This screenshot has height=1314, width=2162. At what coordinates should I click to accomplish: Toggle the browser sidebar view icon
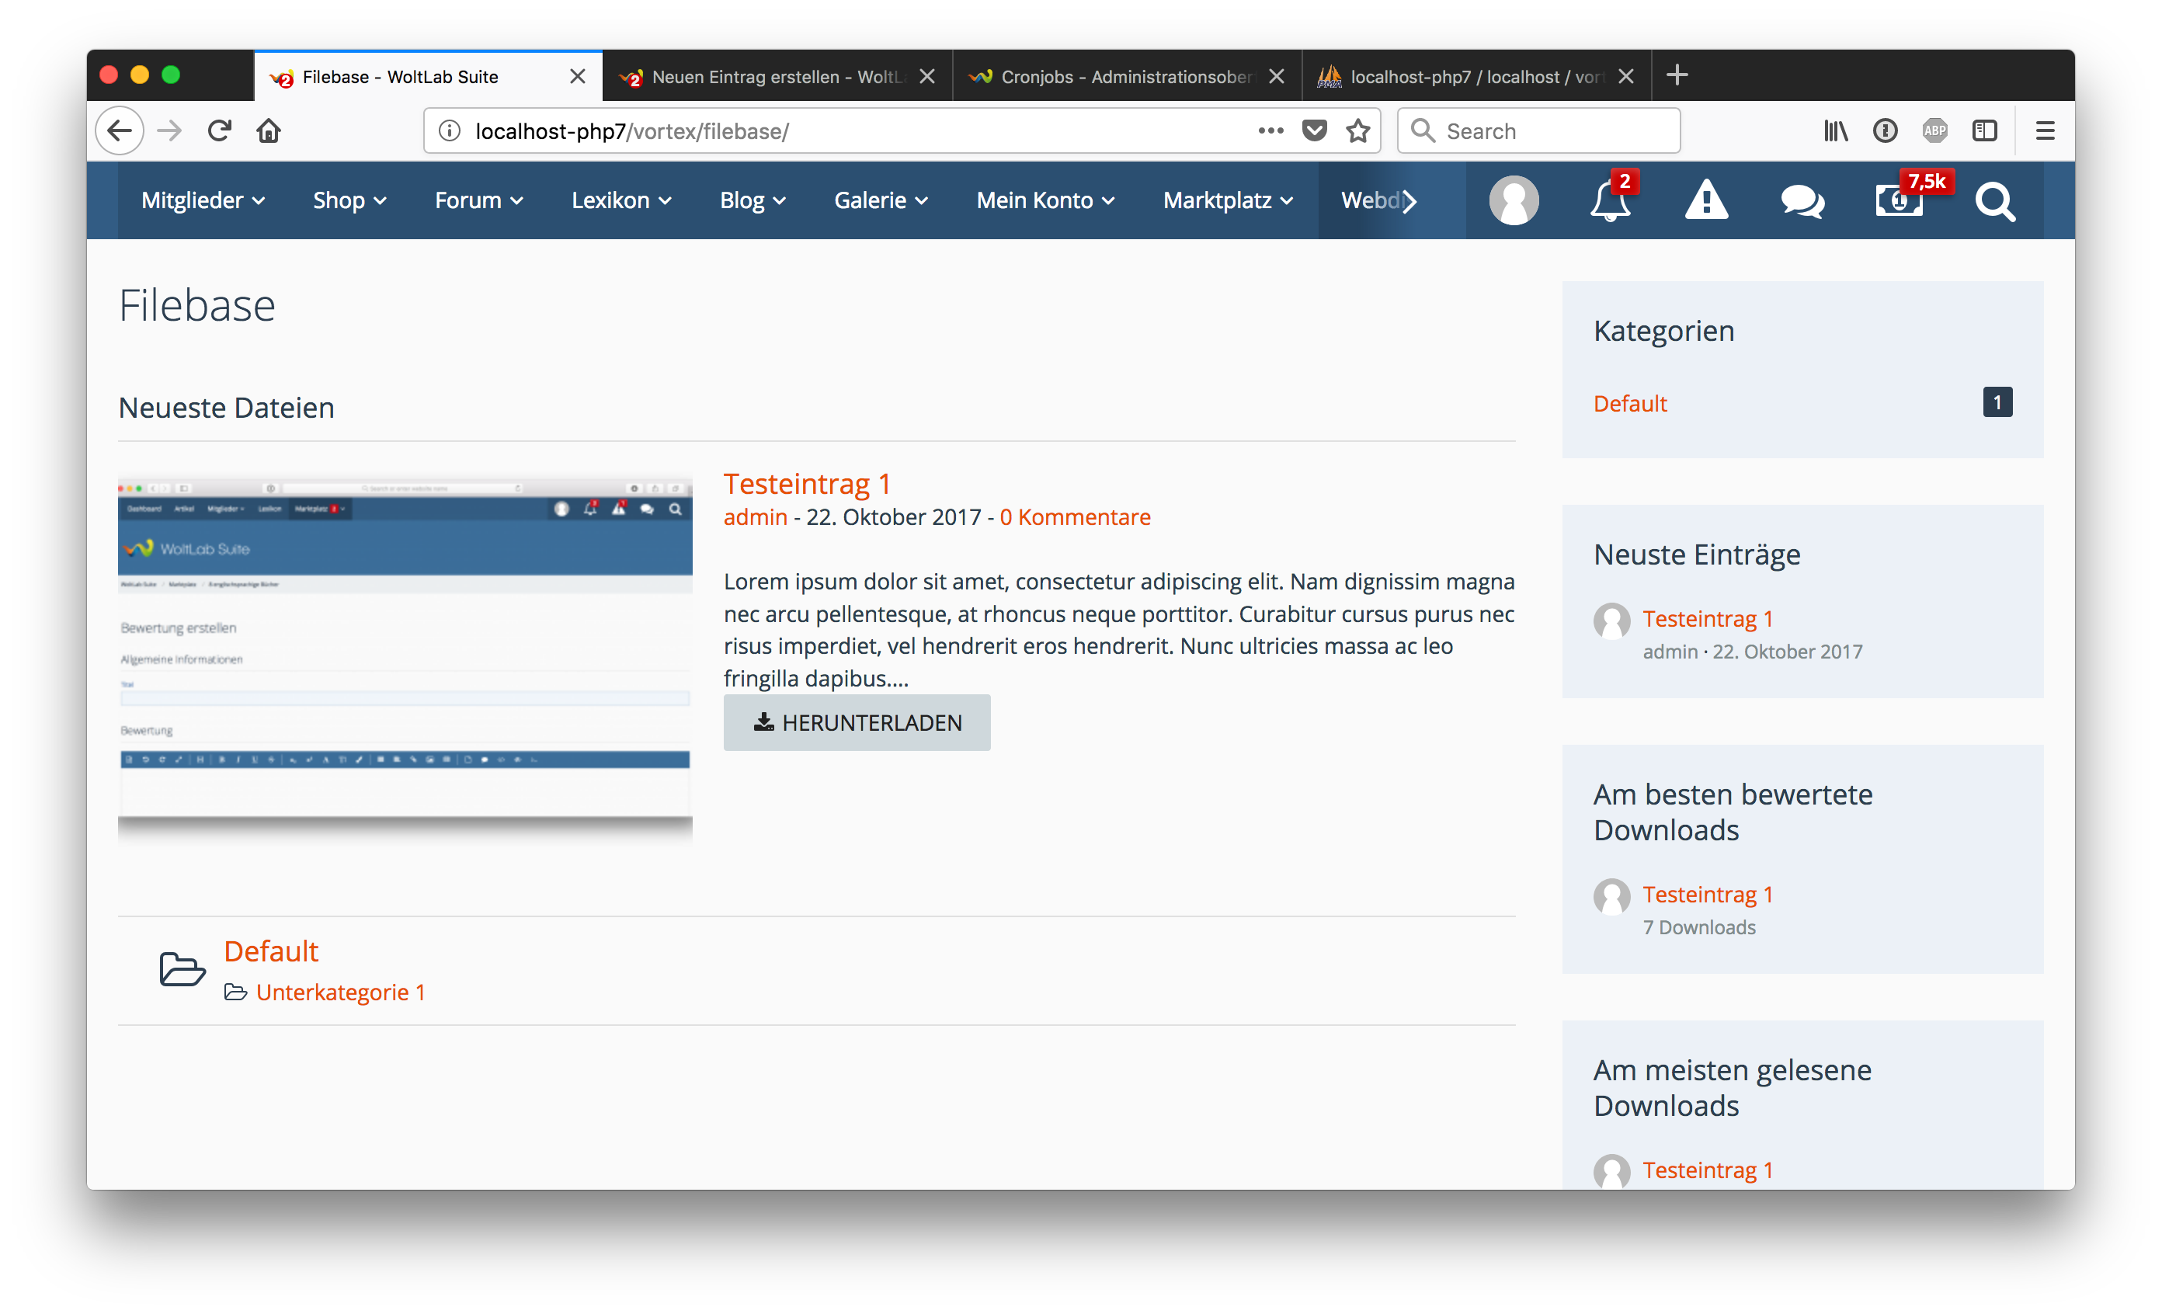click(1985, 130)
